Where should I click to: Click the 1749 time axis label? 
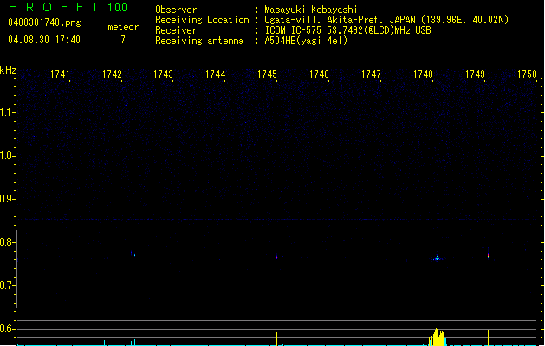coord(475,74)
